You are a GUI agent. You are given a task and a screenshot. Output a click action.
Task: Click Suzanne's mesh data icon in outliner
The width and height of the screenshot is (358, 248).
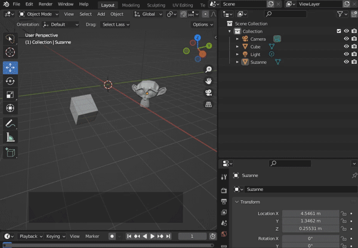tap(278, 62)
